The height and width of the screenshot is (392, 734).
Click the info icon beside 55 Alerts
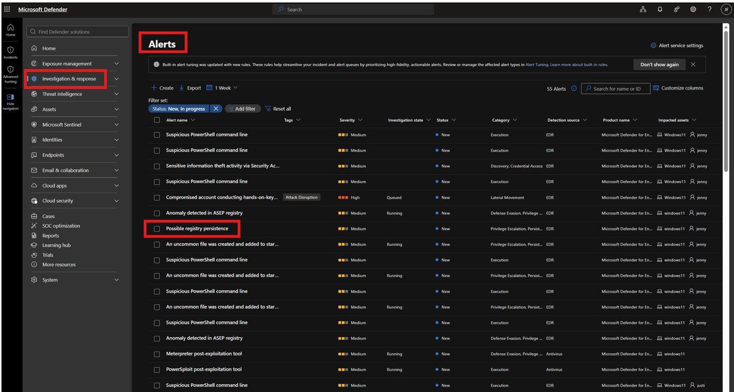tap(574, 88)
